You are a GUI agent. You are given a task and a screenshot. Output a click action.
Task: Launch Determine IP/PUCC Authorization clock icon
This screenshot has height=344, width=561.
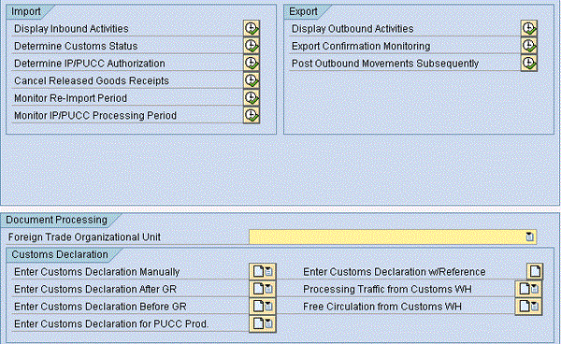point(252,63)
